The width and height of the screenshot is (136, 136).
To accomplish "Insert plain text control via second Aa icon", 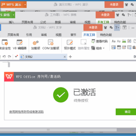I will pos(119,41).
